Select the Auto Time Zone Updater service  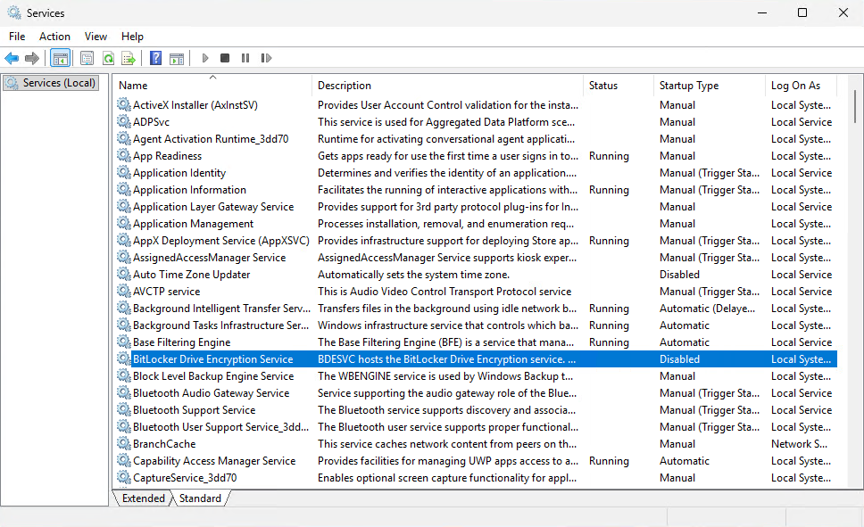(x=191, y=275)
